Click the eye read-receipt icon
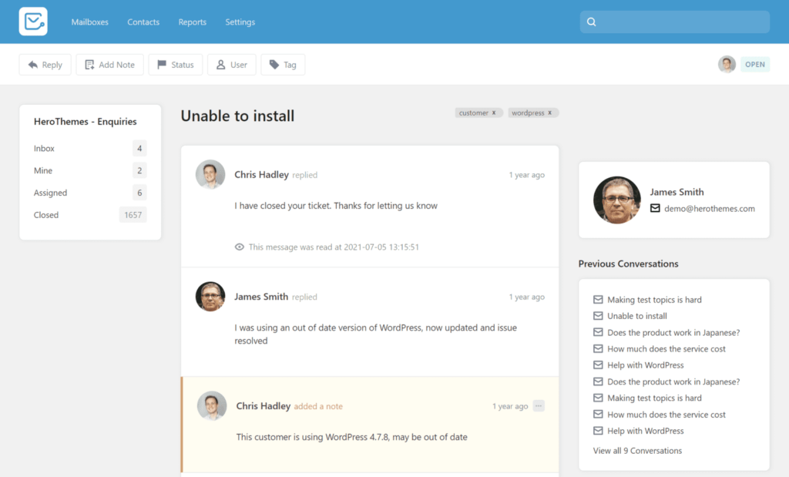Screen dimensions: 789x477 click(x=240, y=247)
